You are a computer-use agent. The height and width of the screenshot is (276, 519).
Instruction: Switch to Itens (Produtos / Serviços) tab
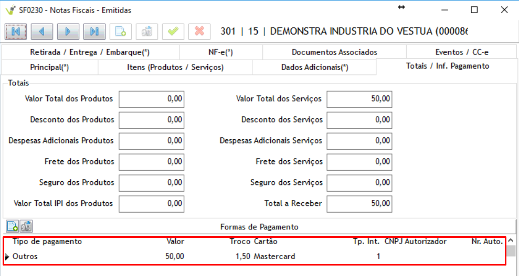click(x=175, y=68)
